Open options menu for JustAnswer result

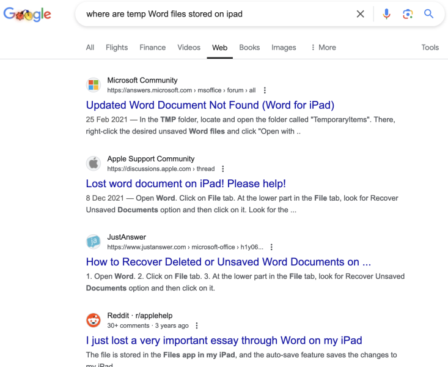point(271,247)
